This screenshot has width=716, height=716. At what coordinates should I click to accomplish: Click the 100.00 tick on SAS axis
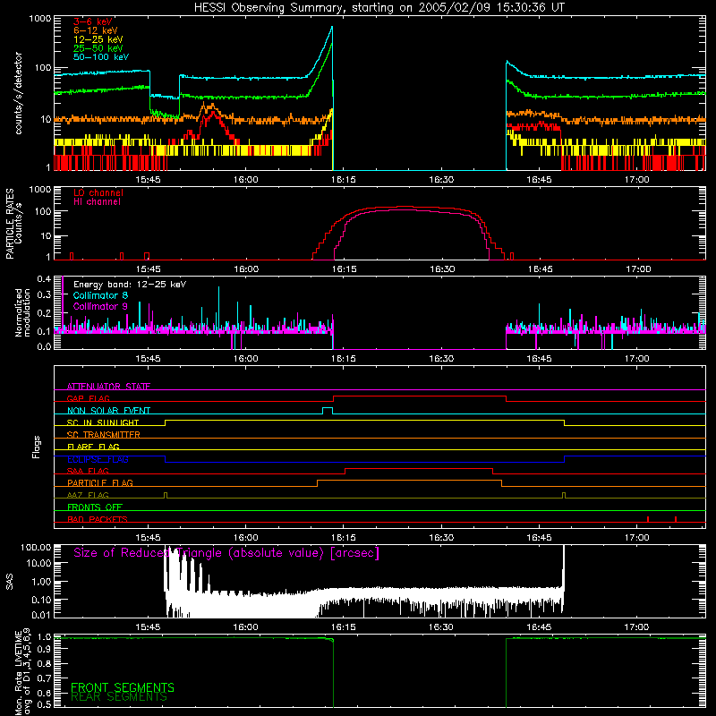coord(36,547)
